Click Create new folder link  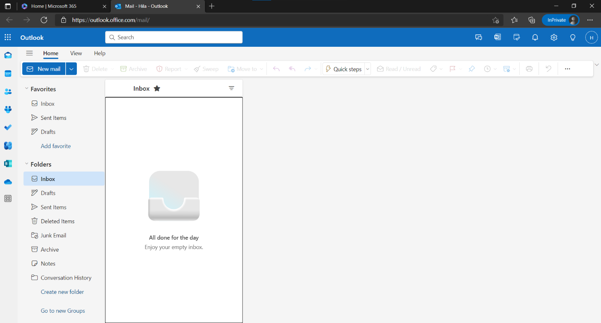click(62, 292)
